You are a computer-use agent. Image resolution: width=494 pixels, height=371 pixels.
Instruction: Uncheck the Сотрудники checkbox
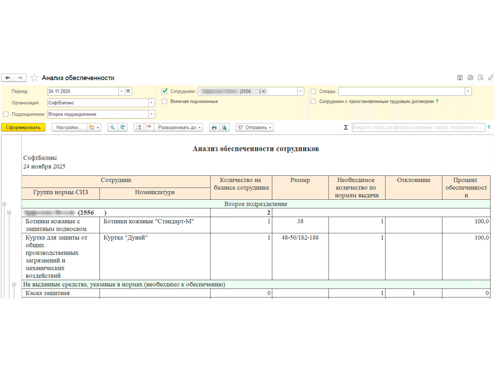(x=165, y=91)
